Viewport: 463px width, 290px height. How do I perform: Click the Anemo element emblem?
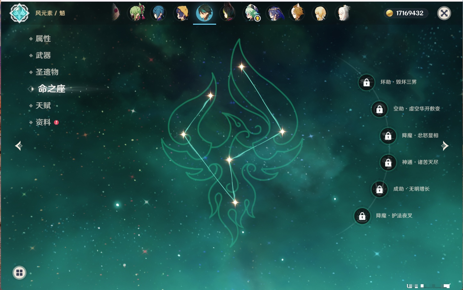(x=19, y=13)
